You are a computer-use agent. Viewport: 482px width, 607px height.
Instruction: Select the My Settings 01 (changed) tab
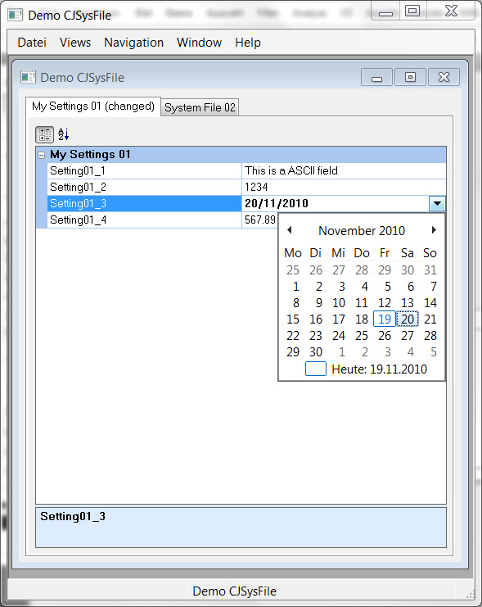(92, 106)
